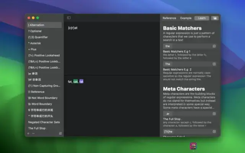
Task: Select the lowercase '\w 单词' sidebar item
Action: pos(44,73)
